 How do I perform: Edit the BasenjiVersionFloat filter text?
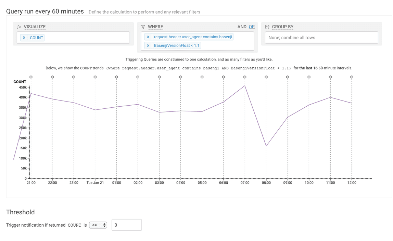176,45
